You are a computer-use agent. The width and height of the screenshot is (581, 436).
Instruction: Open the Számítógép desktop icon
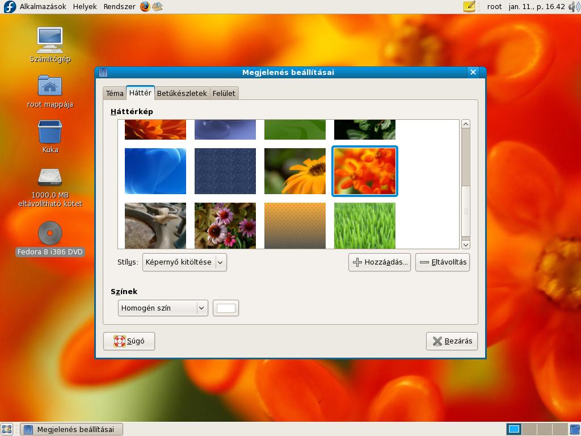[50, 41]
